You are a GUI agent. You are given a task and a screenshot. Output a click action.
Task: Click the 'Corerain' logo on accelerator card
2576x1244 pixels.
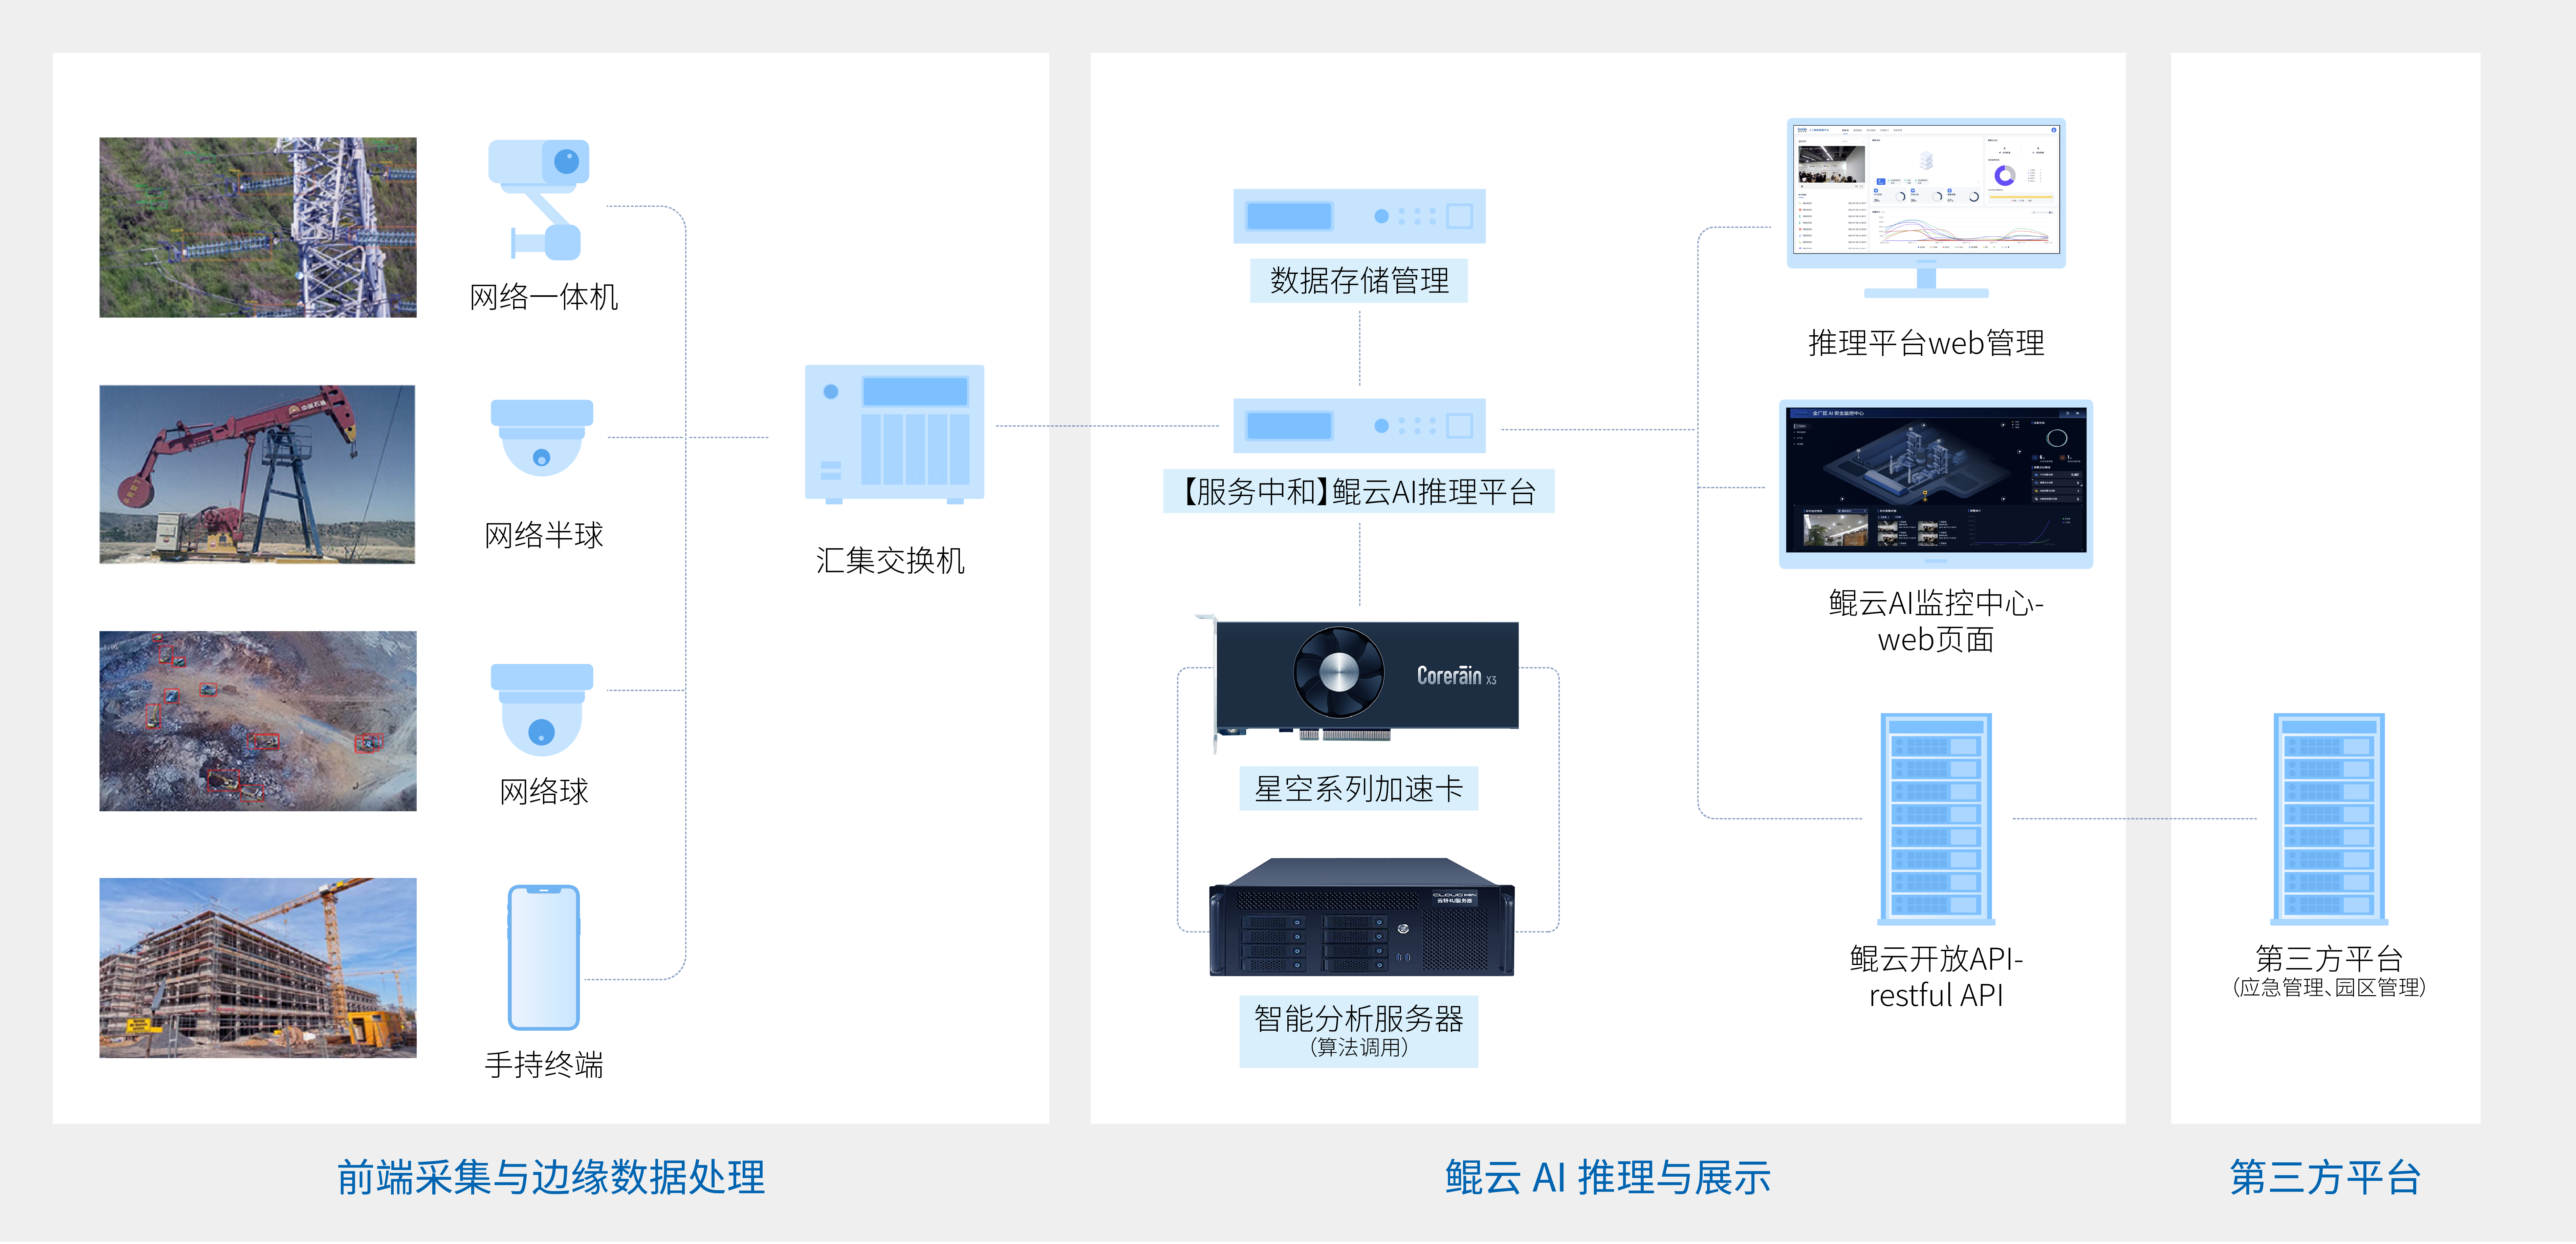click(1449, 675)
